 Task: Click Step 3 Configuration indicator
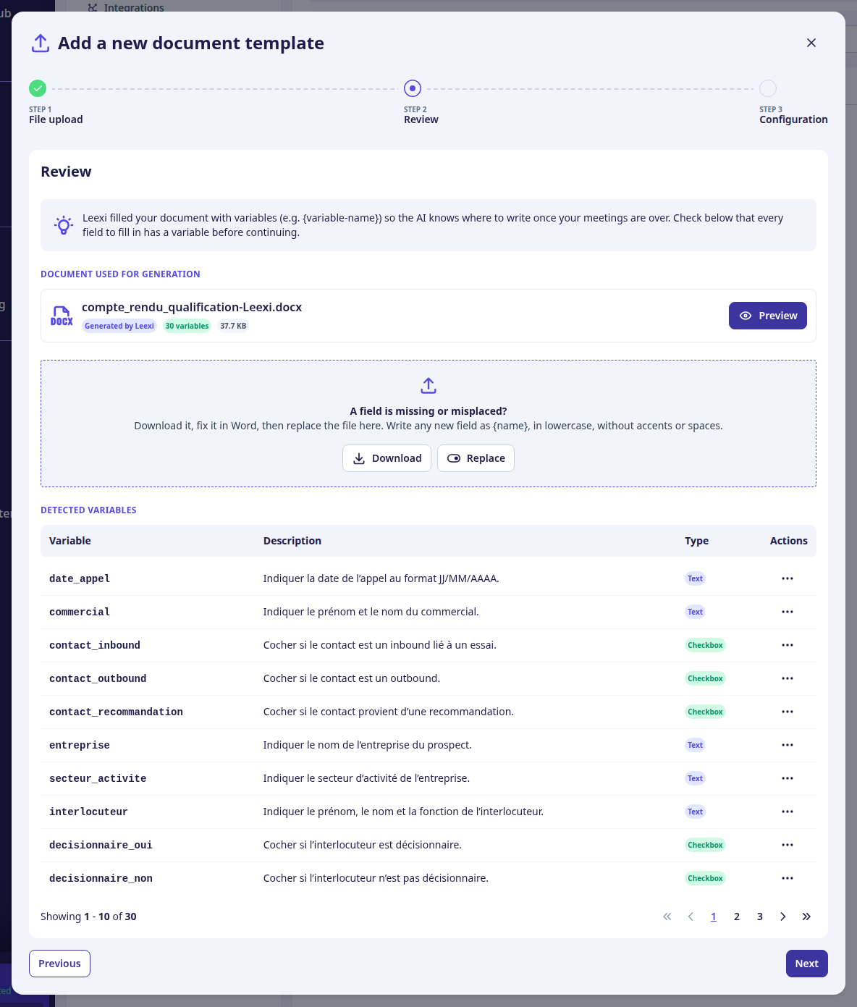[x=768, y=88]
